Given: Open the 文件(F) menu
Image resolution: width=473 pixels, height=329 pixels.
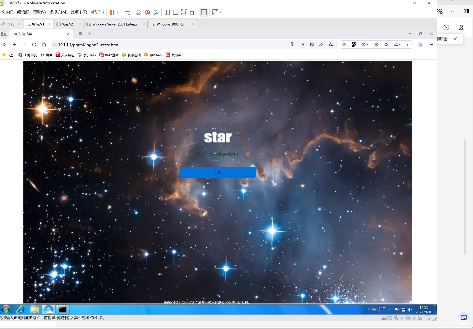Looking at the screenshot, I should click(x=7, y=12).
